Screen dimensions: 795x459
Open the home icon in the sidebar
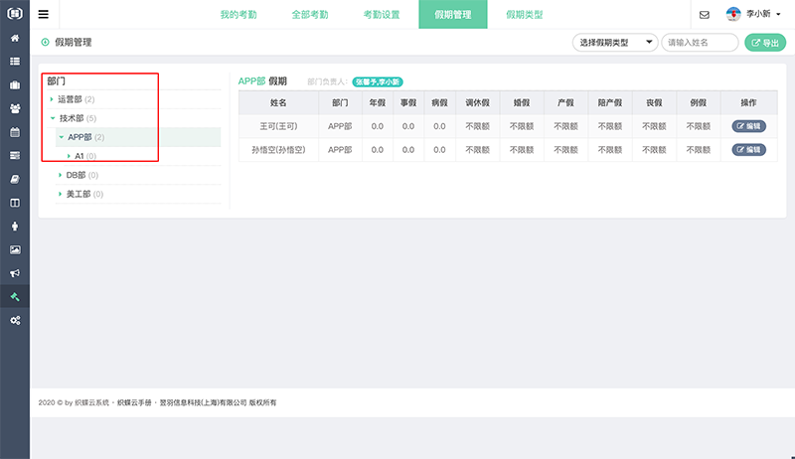coord(15,38)
